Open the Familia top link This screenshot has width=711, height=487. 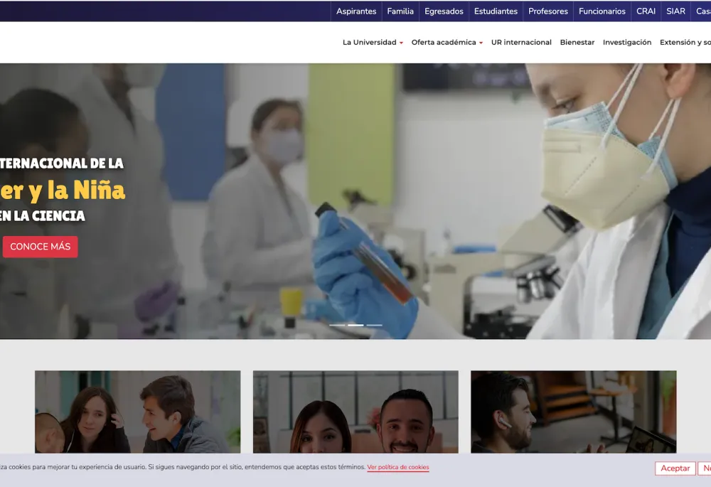400,11
